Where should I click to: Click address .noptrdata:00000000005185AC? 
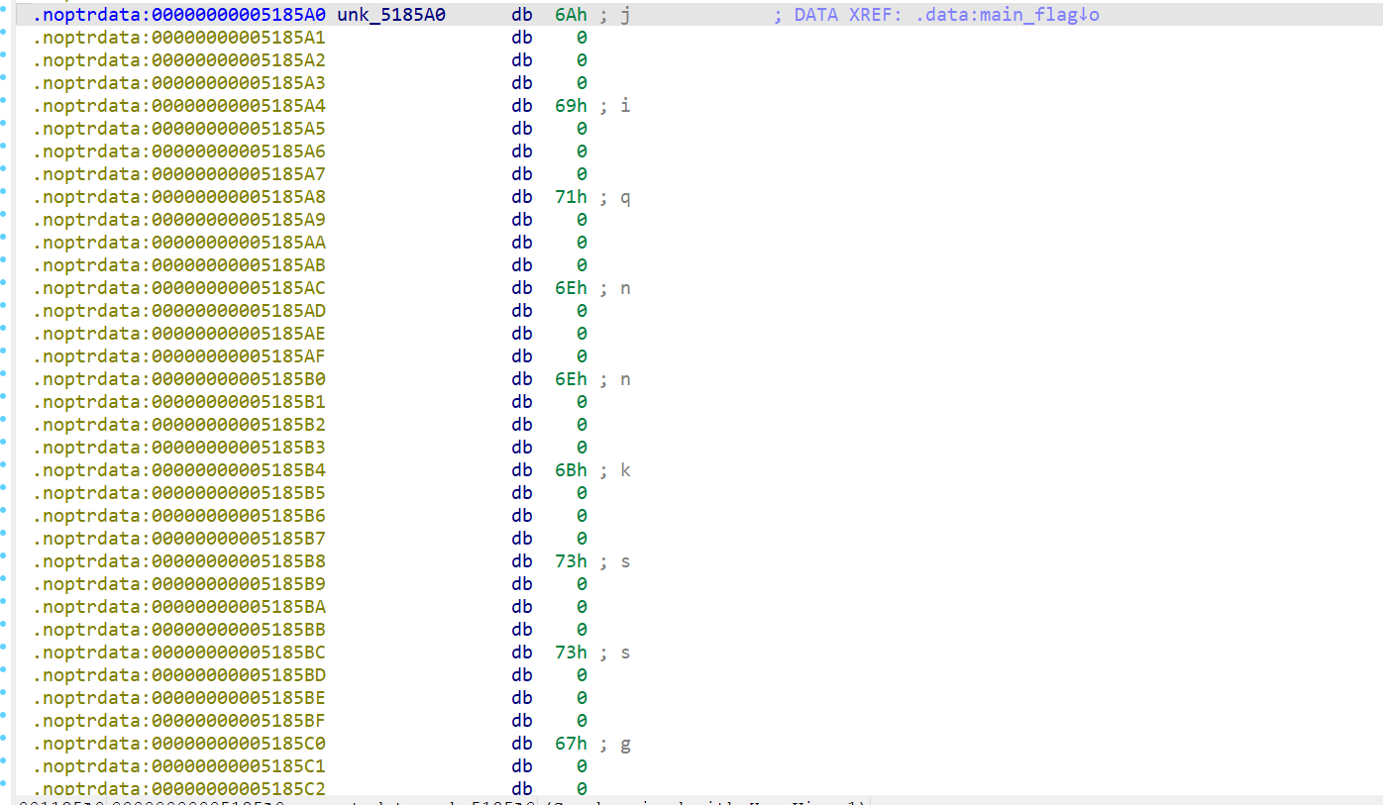pos(179,288)
